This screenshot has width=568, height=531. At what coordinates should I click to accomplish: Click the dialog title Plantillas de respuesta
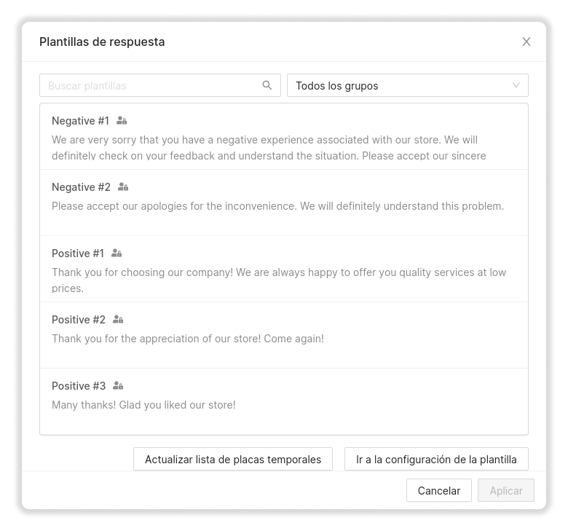point(102,42)
